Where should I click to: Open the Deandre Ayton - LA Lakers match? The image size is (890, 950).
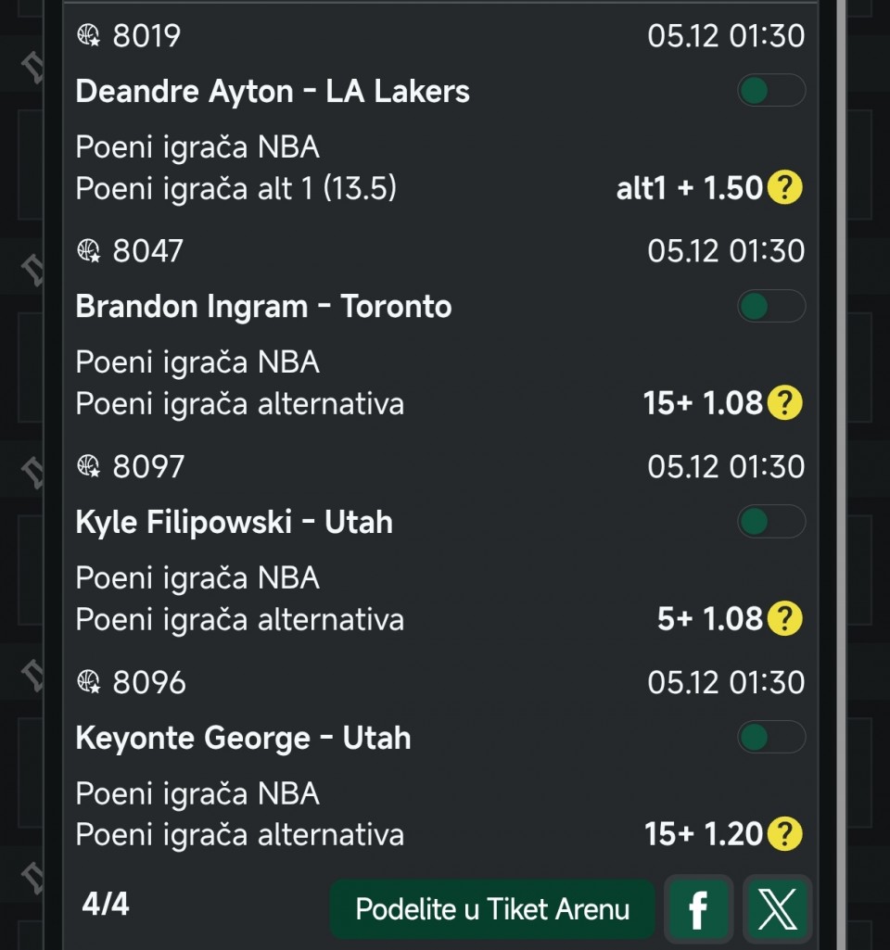coord(273,92)
